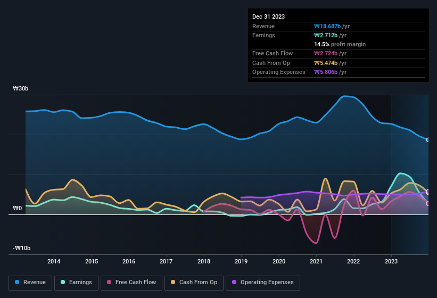
Task: Click the pink Free Cash Flow endpoint marker
Action: pyautogui.click(x=428, y=203)
